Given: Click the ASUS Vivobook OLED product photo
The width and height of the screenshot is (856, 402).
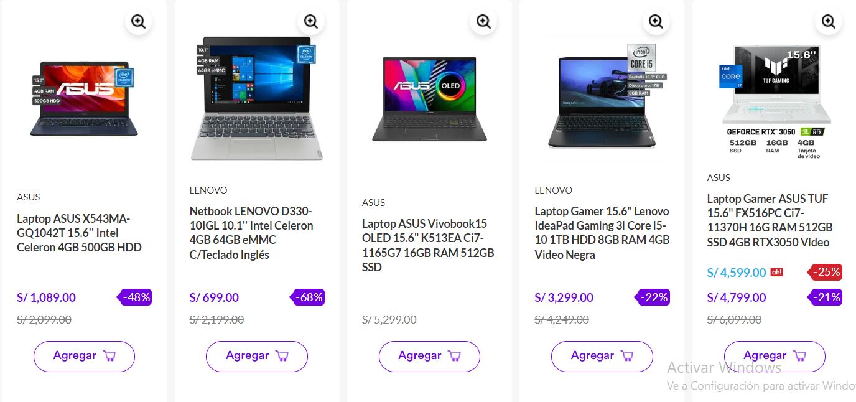Looking at the screenshot, I should pos(429,100).
